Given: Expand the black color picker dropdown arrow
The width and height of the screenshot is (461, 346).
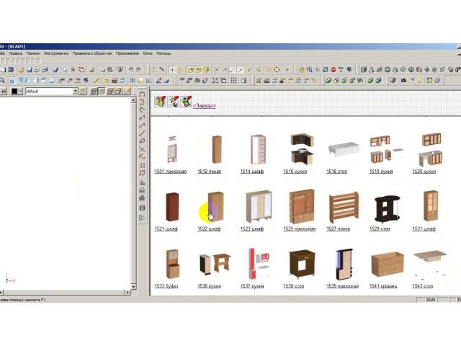Looking at the screenshot, I should 22,92.
